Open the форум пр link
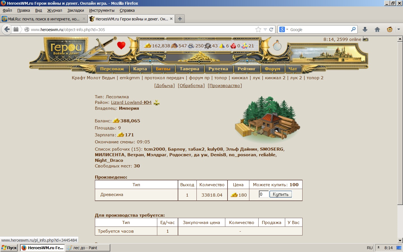The width and height of the screenshot is (403, 252). point(199,78)
